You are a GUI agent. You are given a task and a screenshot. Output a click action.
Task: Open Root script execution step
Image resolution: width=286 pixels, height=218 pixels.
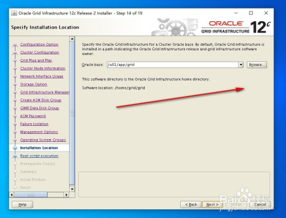[39, 156]
